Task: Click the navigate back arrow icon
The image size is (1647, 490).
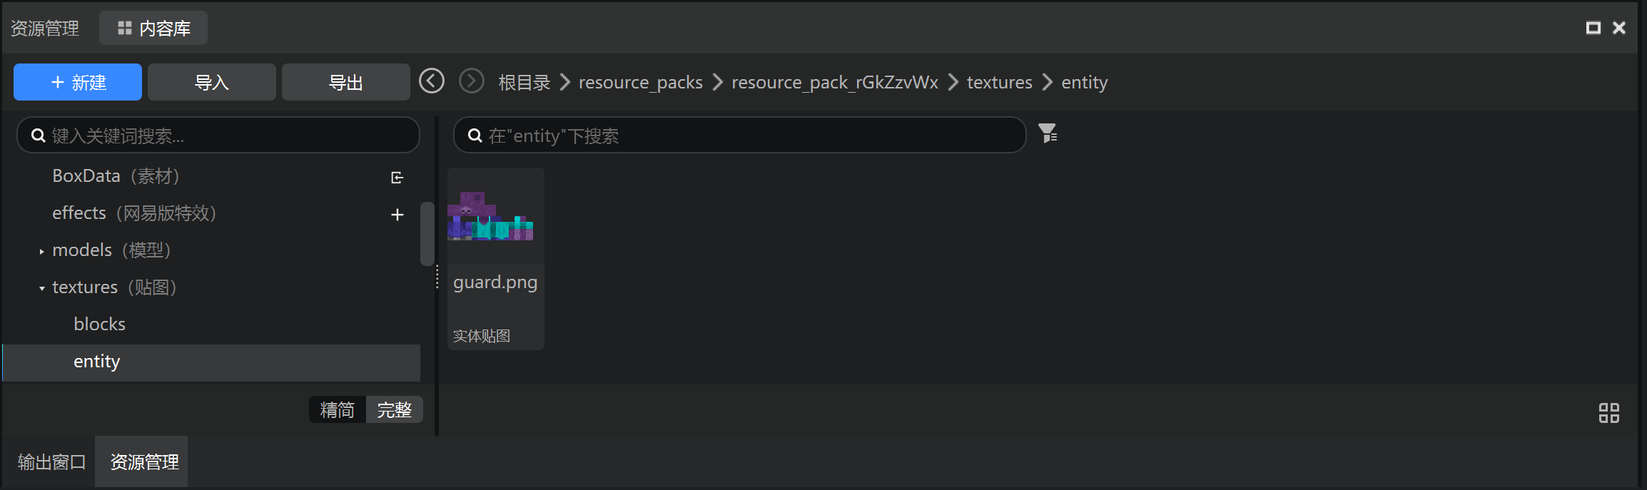Action: point(432,81)
